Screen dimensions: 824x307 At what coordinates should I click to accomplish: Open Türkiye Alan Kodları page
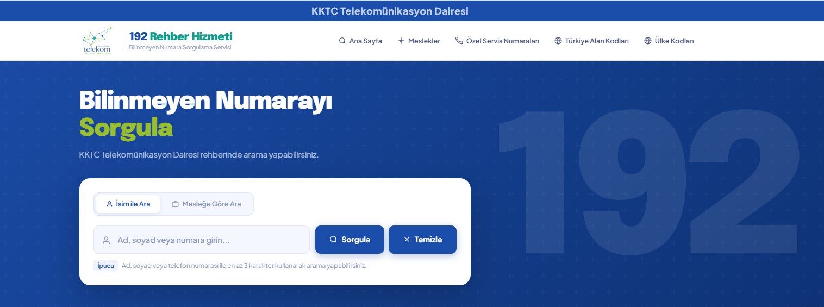pyautogui.click(x=591, y=41)
